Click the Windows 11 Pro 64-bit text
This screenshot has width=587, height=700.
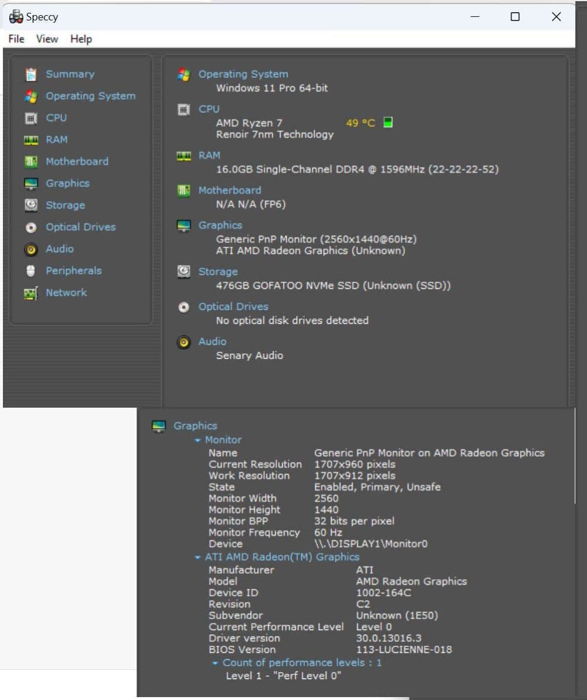tap(272, 88)
